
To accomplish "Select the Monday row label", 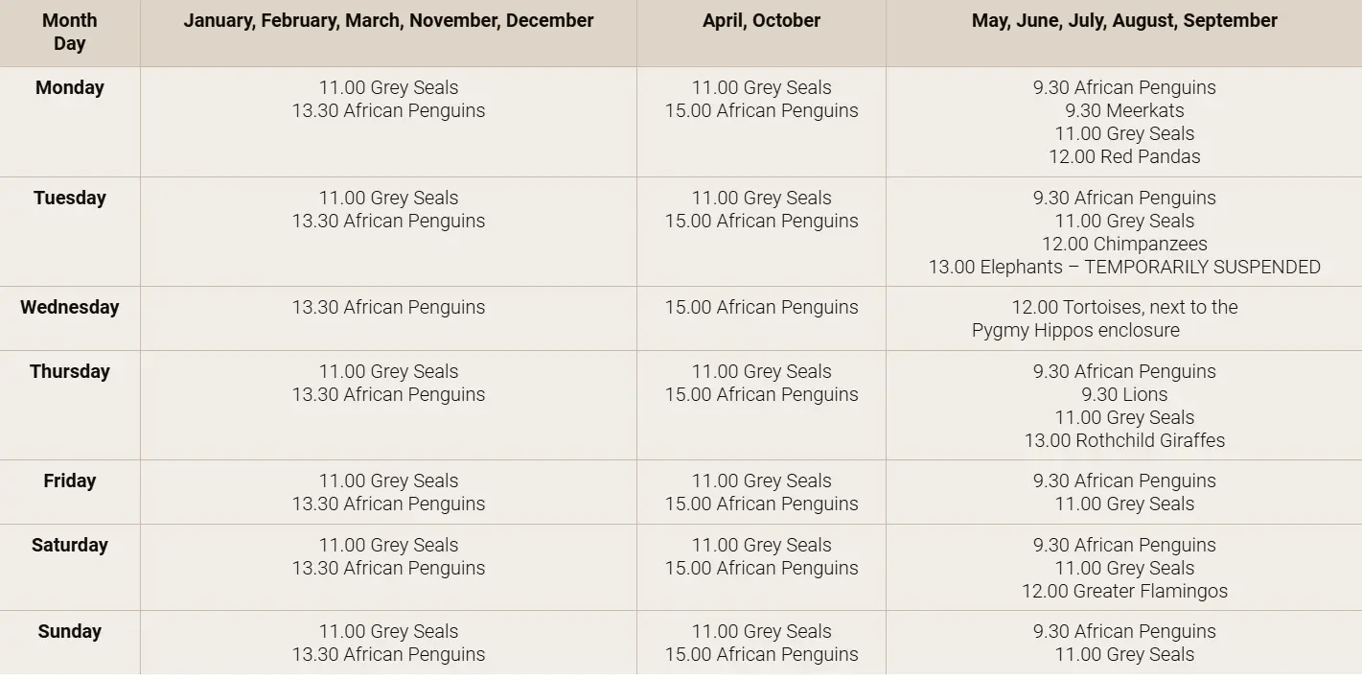I will pos(70,87).
